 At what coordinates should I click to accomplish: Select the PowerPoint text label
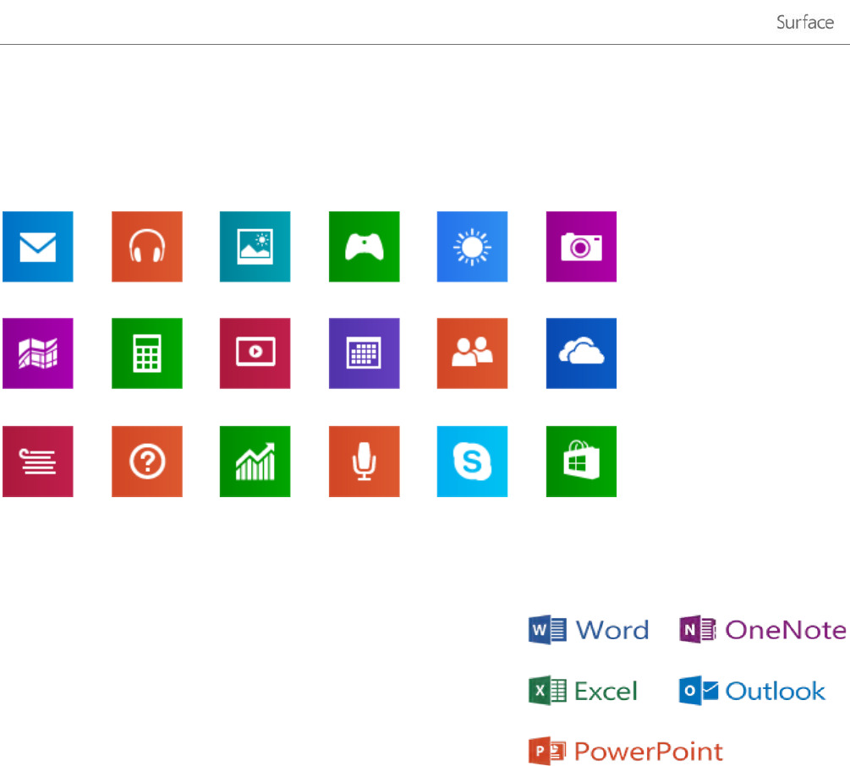(x=649, y=752)
